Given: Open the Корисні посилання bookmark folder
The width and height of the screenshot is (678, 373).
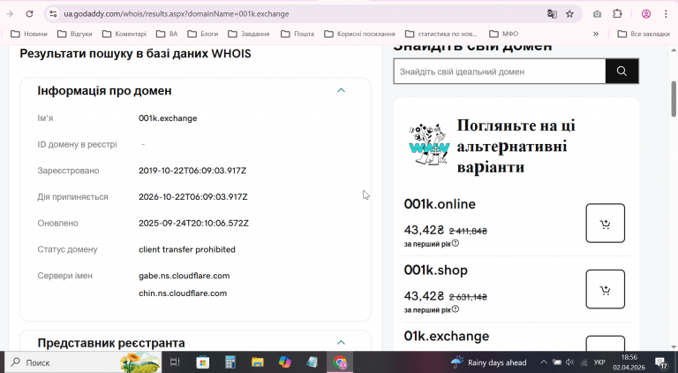Looking at the screenshot, I should click(360, 34).
